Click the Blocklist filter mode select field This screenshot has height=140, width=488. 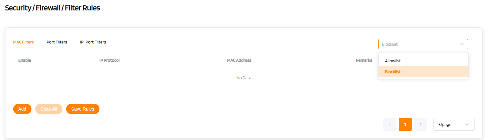417,44
